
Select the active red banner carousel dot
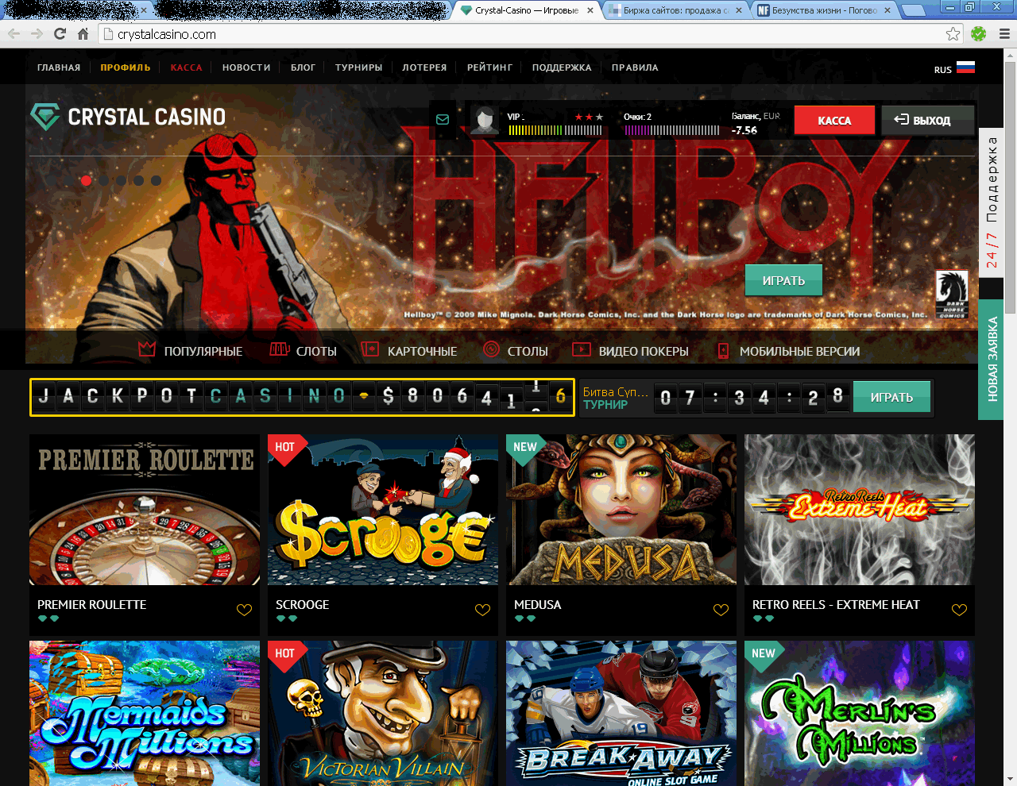pyautogui.click(x=86, y=180)
